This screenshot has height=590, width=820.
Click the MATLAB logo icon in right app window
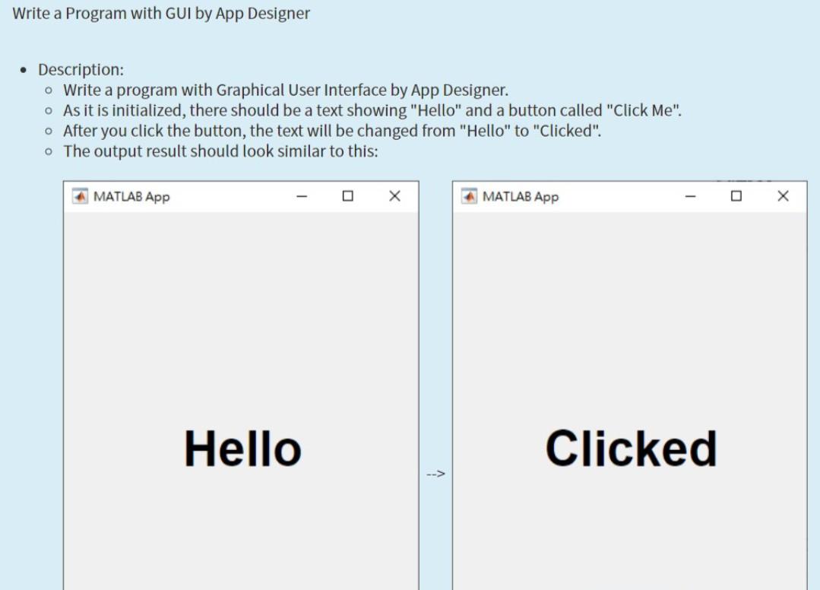pos(469,196)
